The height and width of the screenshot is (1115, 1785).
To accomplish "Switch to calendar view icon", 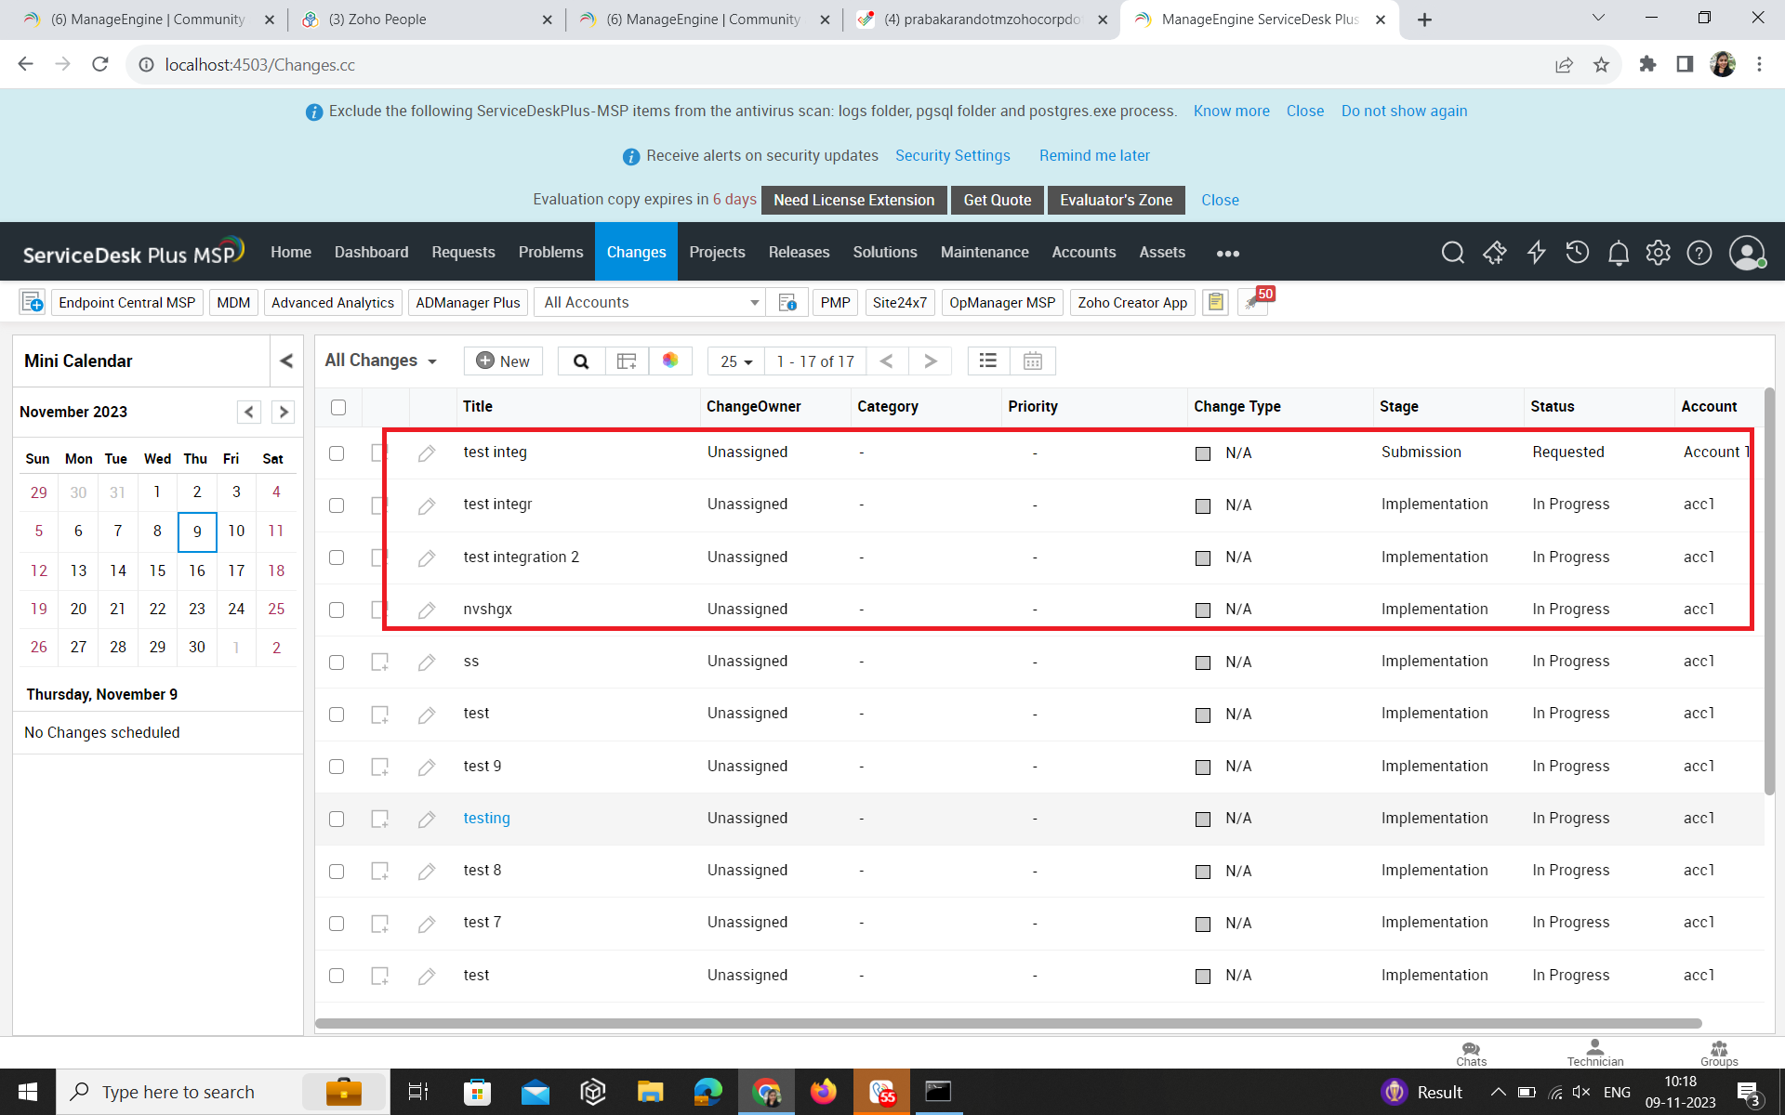I will coord(1032,361).
